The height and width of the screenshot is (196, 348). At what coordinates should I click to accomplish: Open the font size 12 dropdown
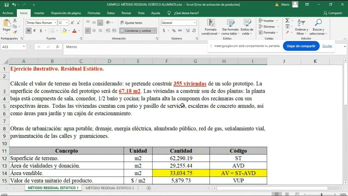(67, 23)
